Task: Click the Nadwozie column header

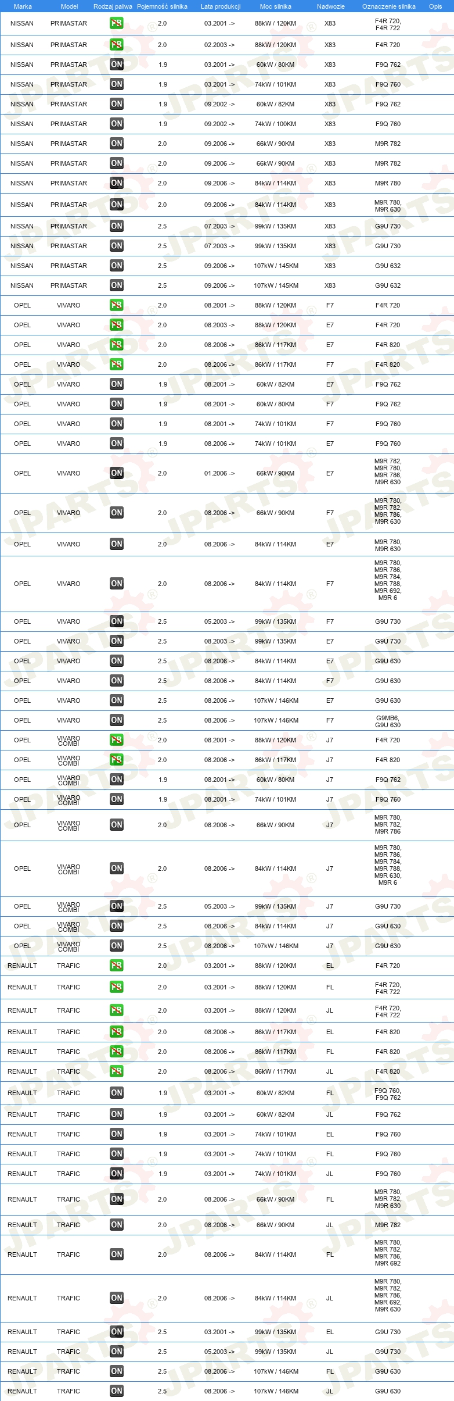Action: coord(331,6)
